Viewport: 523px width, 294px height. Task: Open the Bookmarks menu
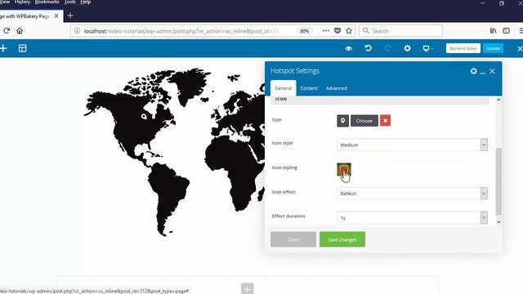click(x=47, y=2)
